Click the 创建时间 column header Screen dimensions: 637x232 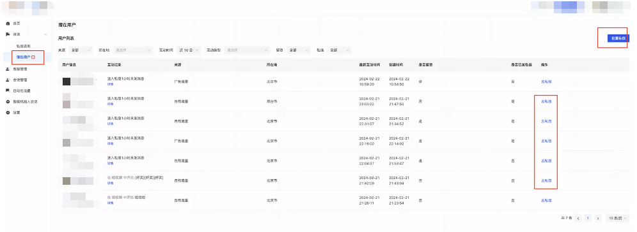pos(396,65)
